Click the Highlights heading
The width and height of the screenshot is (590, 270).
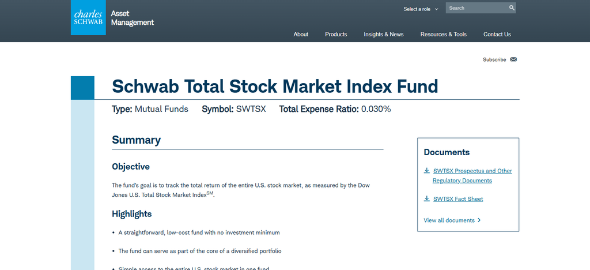click(132, 214)
